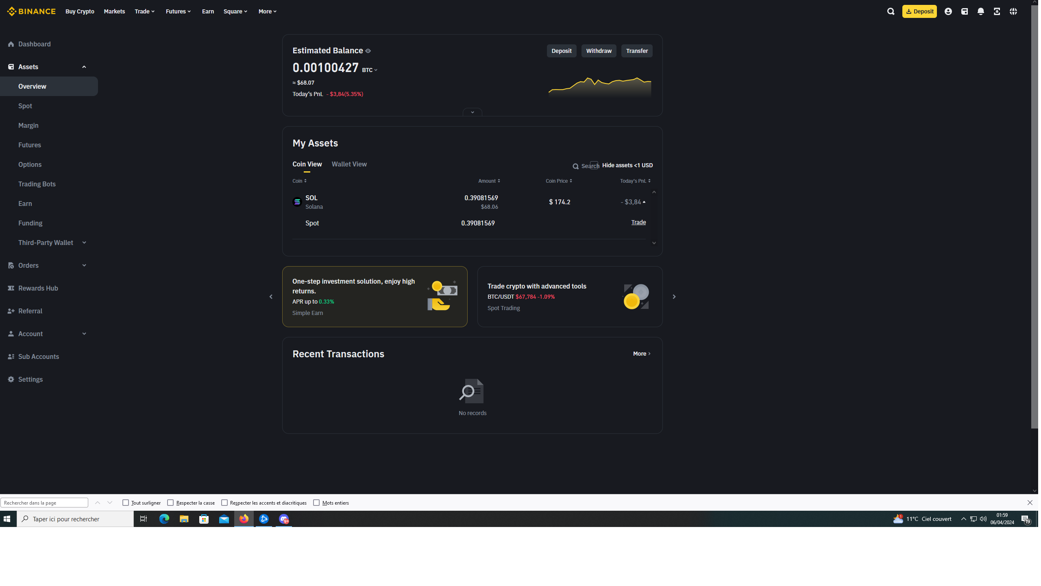Expand Estimated Balance card details chevron
Image resolution: width=1041 pixels, height=586 pixels.
473,112
